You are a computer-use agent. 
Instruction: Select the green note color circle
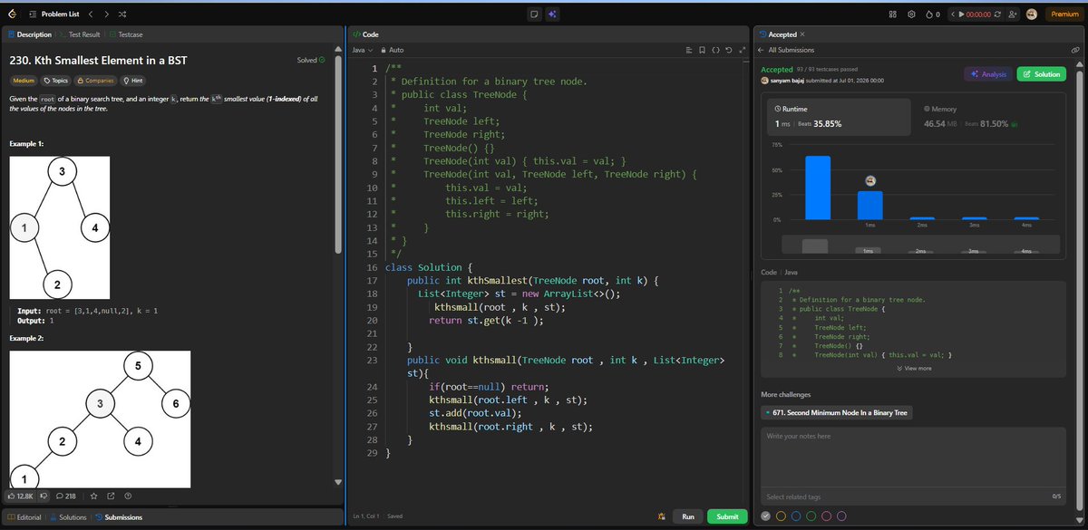click(811, 516)
